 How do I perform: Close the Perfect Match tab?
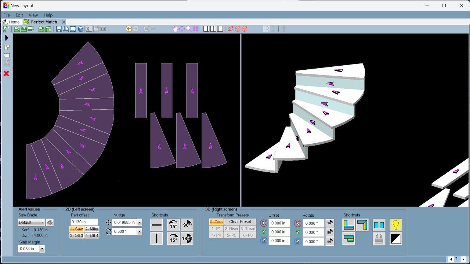coord(64,22)
